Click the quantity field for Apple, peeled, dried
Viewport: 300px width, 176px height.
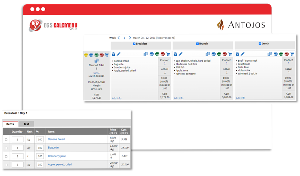click(18, 165)
